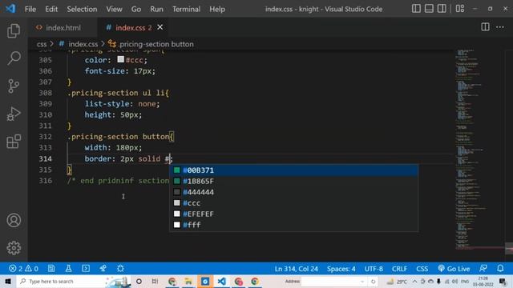Viewport: 513px width, 288px height.
Task: Open notifications bell in status bar
Action: pos(500,269)
